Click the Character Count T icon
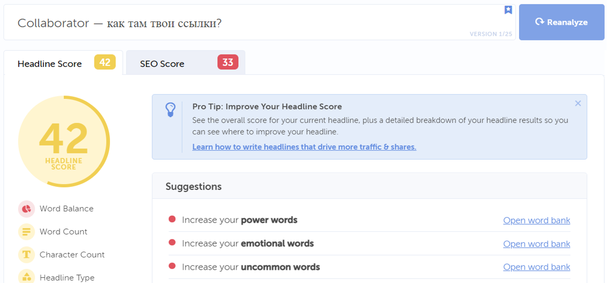The image size is (608, 283). pyautogui.click(x=26, y=255)
